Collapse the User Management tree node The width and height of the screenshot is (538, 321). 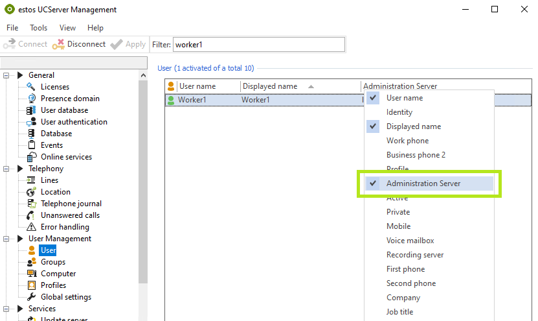tap(6, 239)
